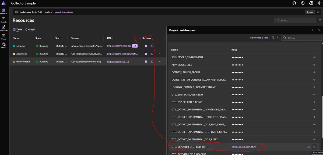The width and height of the screenshot is (323, 155).
Task: Hide the OTEL_EXPORTER_OTLP_ENDPOINT value
Action: (314, 147)
